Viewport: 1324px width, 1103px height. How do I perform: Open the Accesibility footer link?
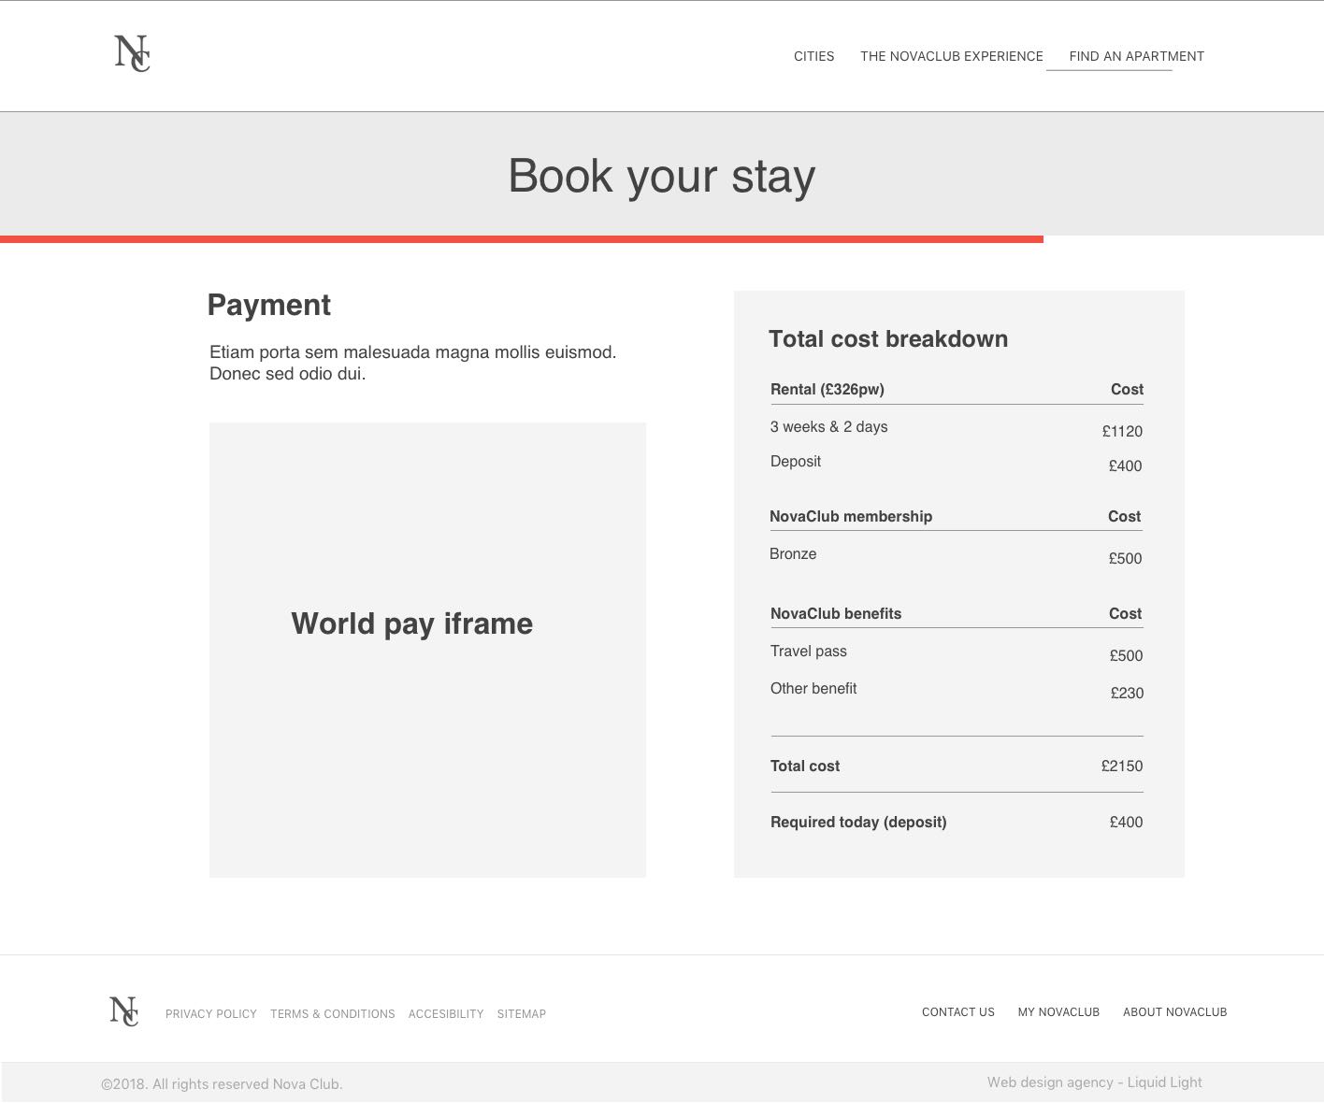(446, 1014)
